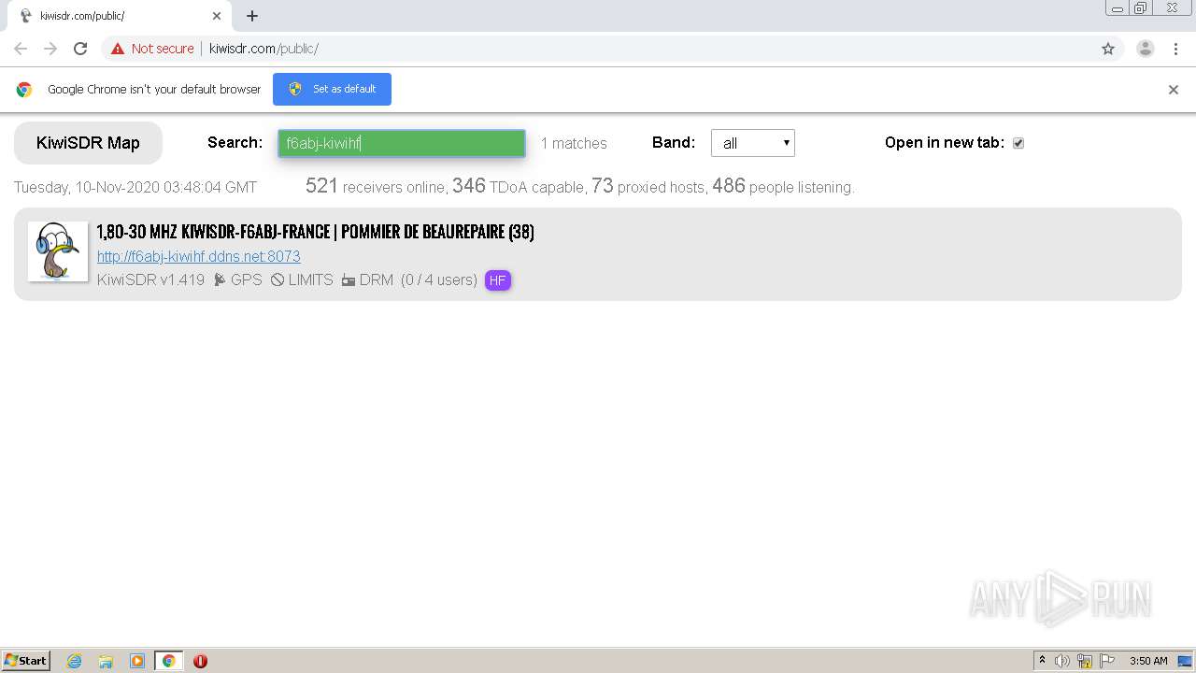The image size is (1196, 673).
Task: Click the KiwiSDR Map button
Action: tap(88, 143)
